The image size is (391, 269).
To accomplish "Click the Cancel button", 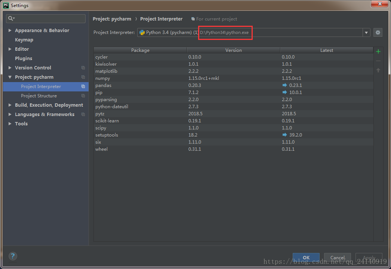I will (x=338, y=257).
